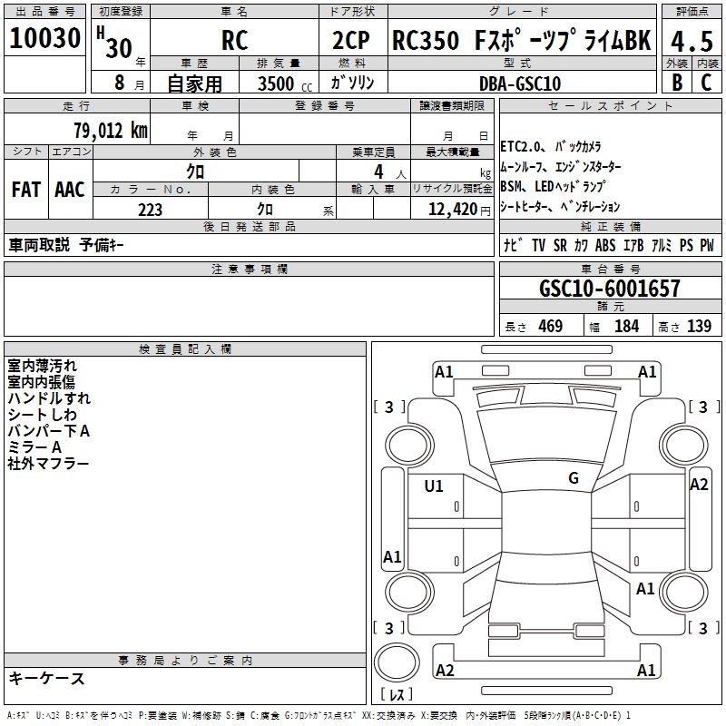The width and height of the screenshot is (726, 726).
Task: Click the lot number 10030
Action: click(x=45, y=39)
